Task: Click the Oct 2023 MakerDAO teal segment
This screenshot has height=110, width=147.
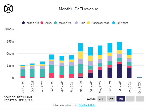Action: click(32, 73)
